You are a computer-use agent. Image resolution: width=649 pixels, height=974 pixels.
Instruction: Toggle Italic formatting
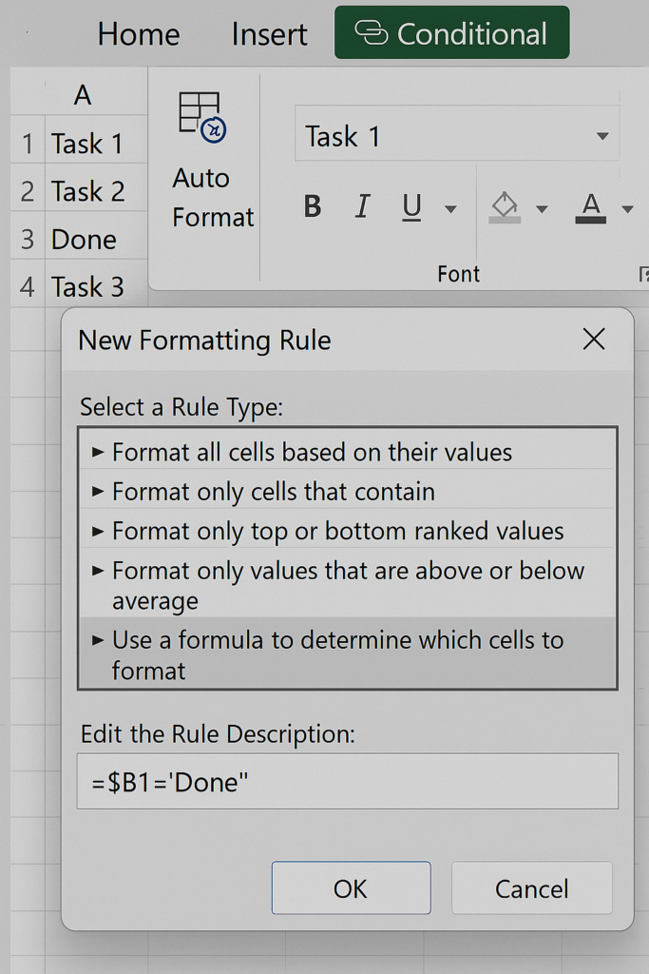[362, 206]
